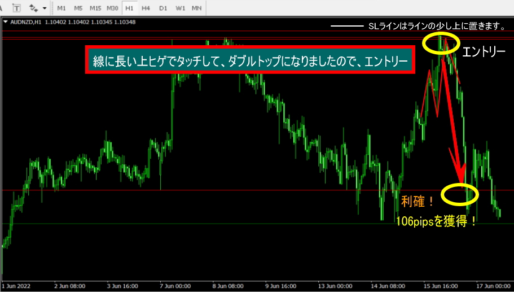Click the 17 Jun 00:00 time label
Screen dimensions: 514x292
pos(493,286)
